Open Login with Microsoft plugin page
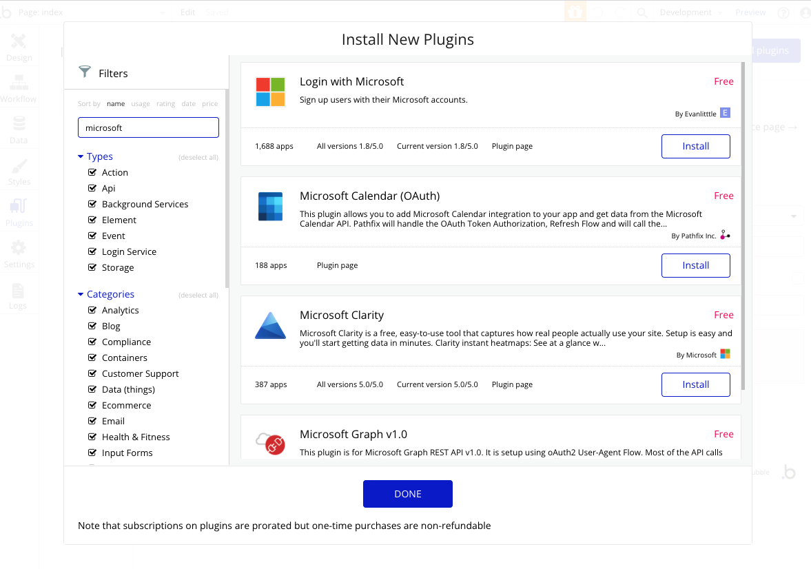 [512, 147]
